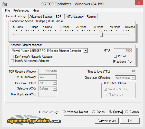
Task: Click the connection speed slider thumb
Action: [101, 34]
